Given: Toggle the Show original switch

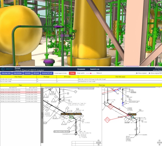Looking at the screenshot, I should 136,73.
